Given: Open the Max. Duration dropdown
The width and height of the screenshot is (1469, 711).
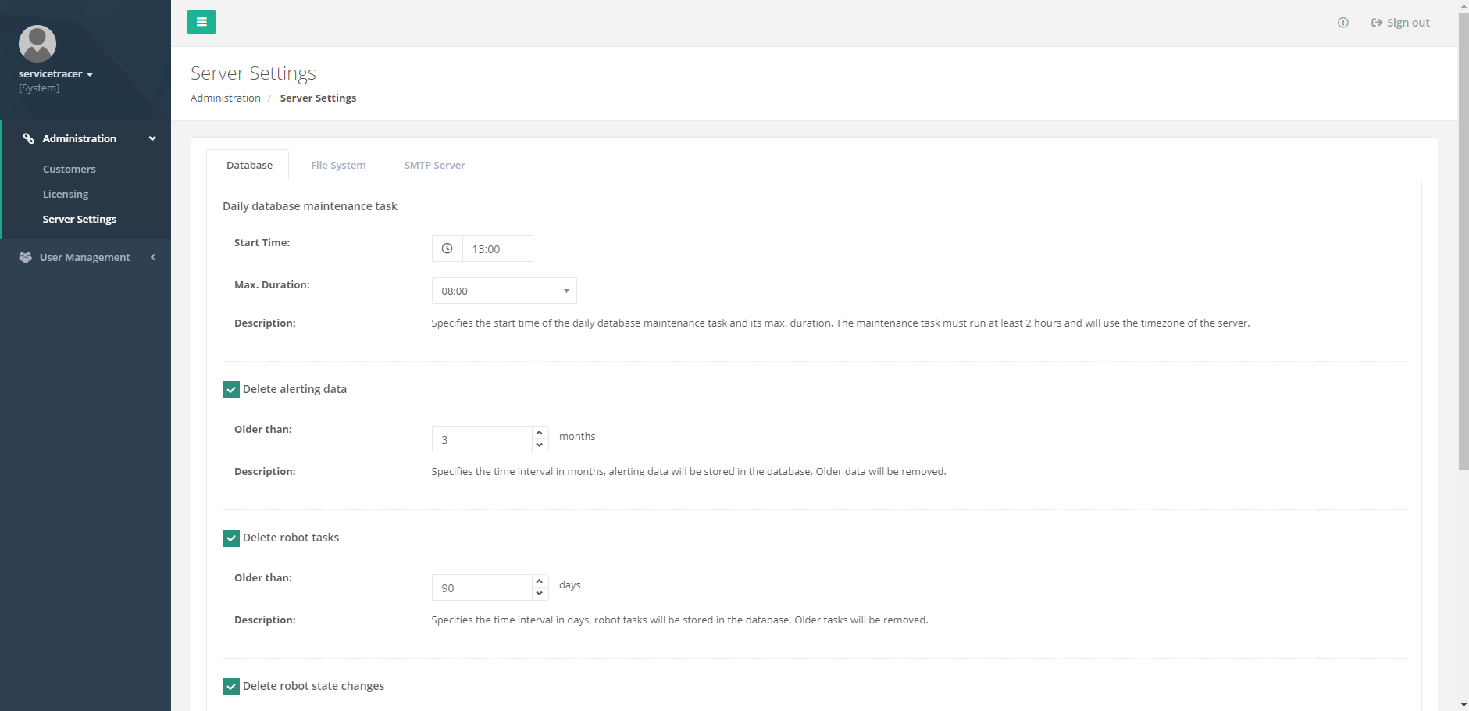Looking at the screenshot, I should (x=504, y=291).
